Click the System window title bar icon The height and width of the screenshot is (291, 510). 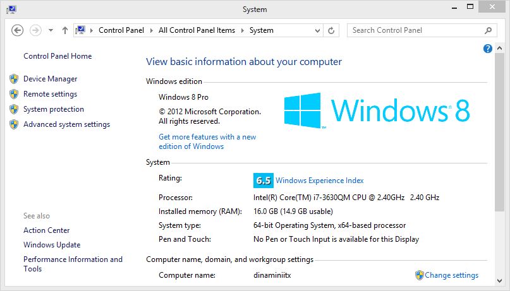11,9
